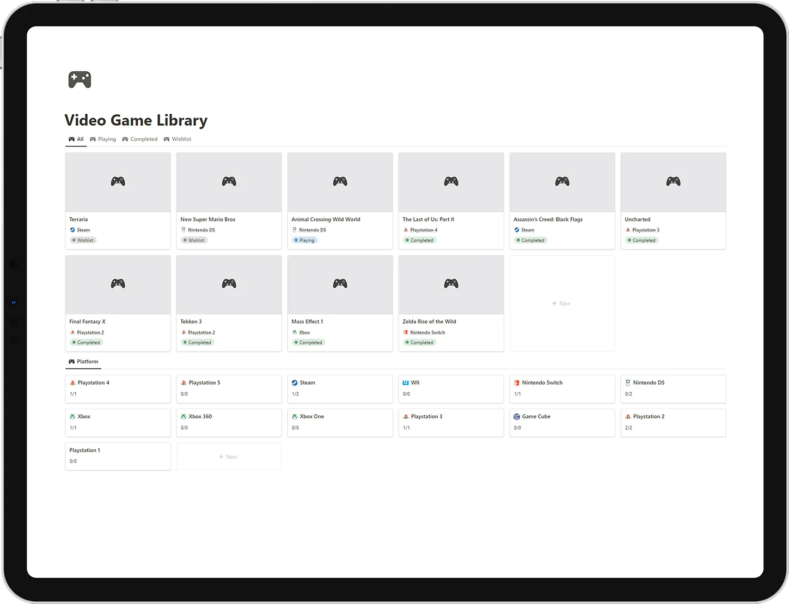The height and width of the screenshot is (604, 789).
Task: Click the Steam icon on Assassin's Creed Black Flags
Action: [517, 230]
